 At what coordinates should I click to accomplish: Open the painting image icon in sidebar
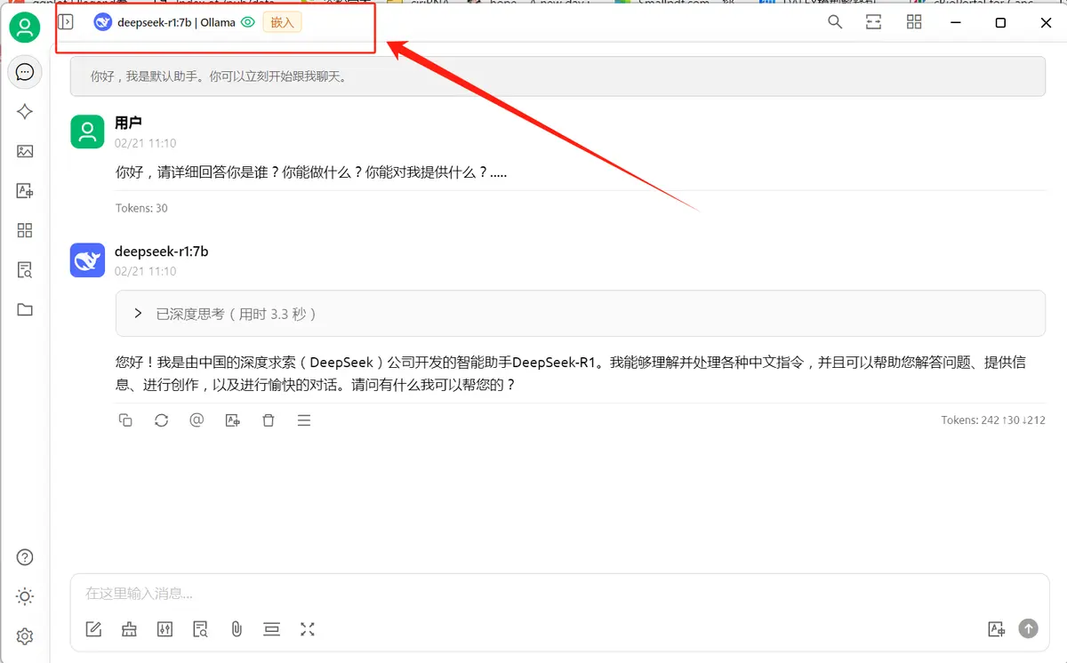pyautogui.click(x=25, y=151)
